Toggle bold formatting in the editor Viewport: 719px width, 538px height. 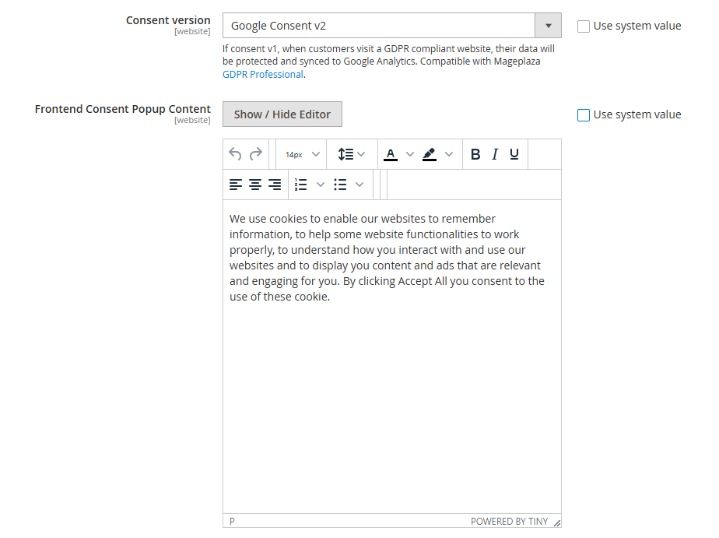click(x=475, y=153)
